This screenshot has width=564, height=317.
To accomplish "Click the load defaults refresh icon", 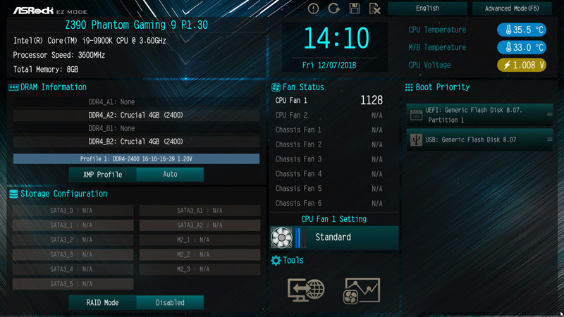I will click(x=333, y=8).
